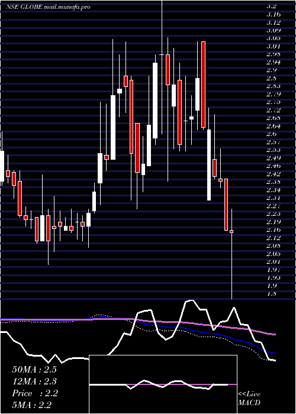This screenshot has width=296, height=414.
Task: Click the 2.27 price axis label
Action: [x=274, y=206]
